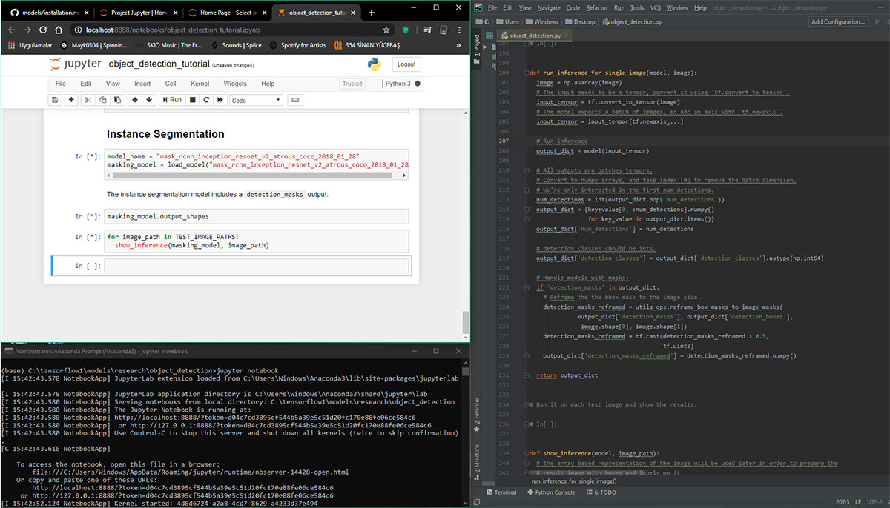Click the Chrome address bar URL
The image size is (890, 508).
pos(174,30)
